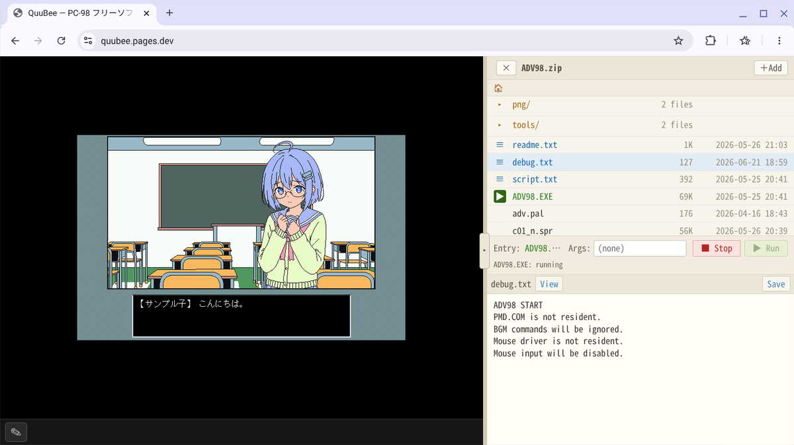
Task: Go forward in browser
Action: (38, 41)
